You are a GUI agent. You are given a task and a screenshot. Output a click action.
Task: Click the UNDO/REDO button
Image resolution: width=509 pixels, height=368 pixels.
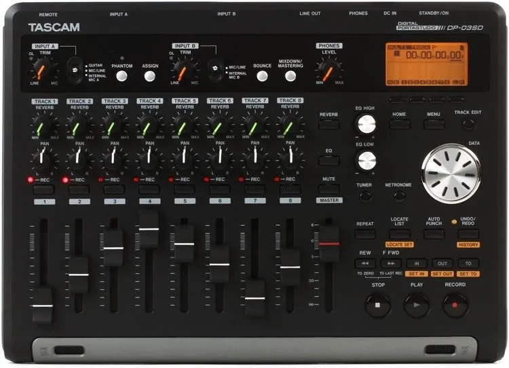click(468, 234)
